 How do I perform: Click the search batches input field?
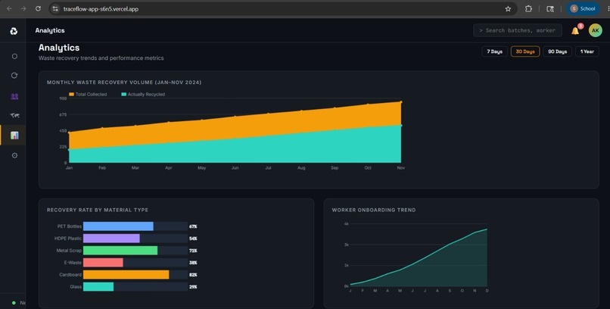tap(518, 30)
